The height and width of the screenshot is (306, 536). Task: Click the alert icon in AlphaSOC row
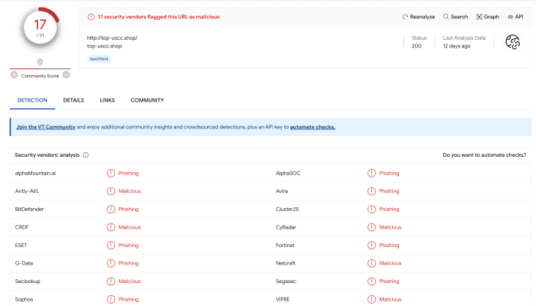371,173
